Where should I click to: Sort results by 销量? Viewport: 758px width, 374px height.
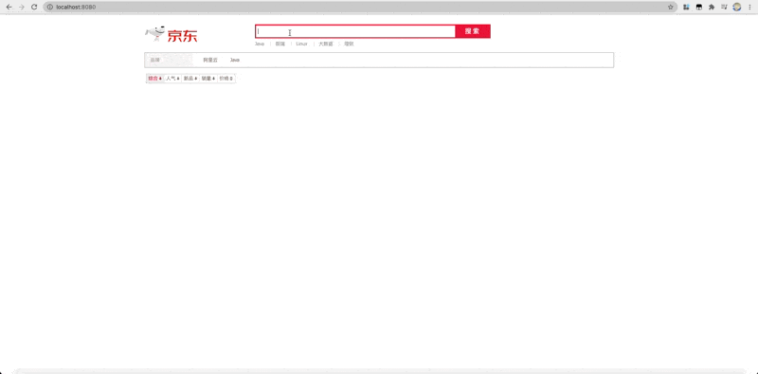(x=208, y=79)
